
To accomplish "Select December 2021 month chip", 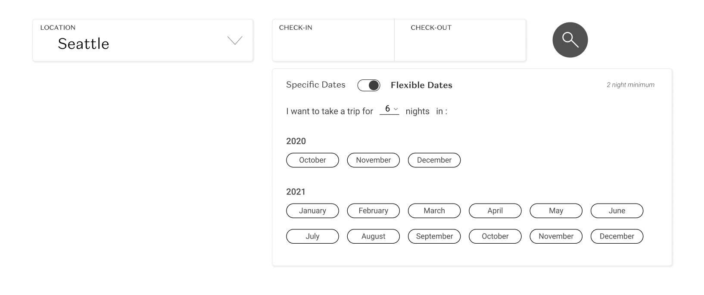I will 617,236.
